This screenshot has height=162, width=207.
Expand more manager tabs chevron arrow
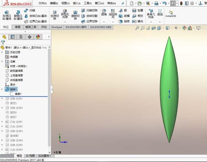tap(49, 37)
